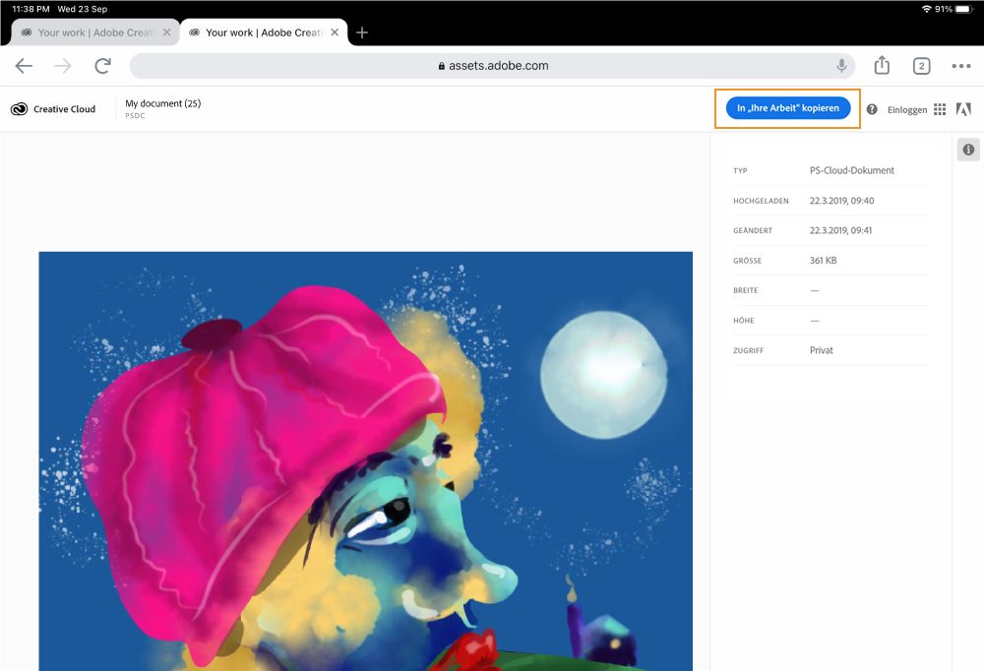Tap the Wed 23 Sep date in status bar
This screenshot has height=671, width=984.
pos(83,9)
